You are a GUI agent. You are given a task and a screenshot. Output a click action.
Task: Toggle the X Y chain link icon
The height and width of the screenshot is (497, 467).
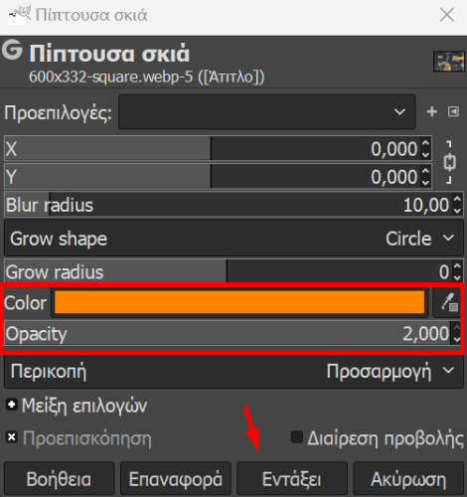449,162
